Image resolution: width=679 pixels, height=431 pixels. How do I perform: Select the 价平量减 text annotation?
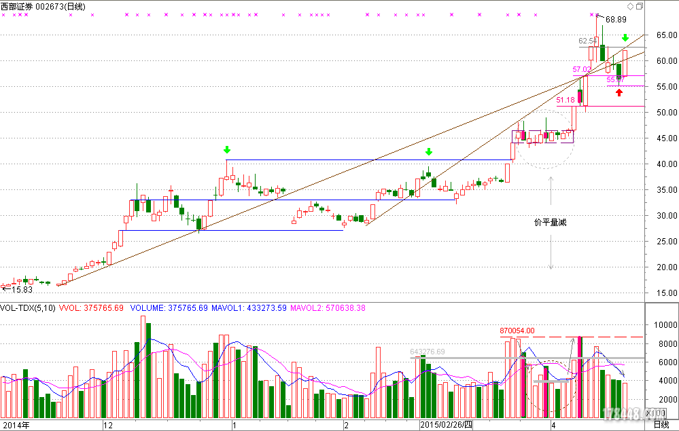(551, 222)
